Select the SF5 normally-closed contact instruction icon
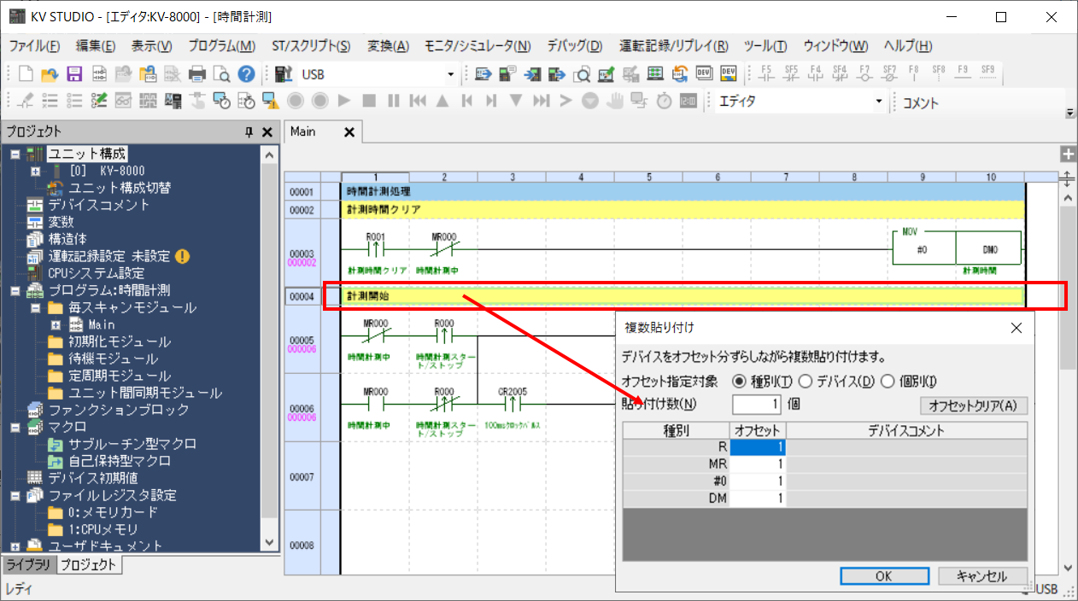The width and height of the screenshot is (1078, 601). point(791,75)
